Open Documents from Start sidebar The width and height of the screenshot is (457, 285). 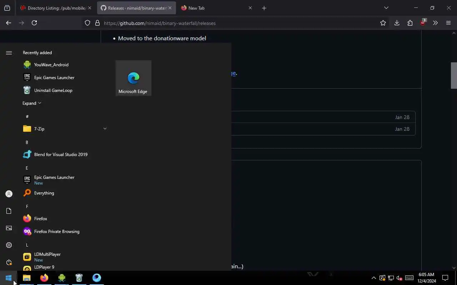coord(9,211)
